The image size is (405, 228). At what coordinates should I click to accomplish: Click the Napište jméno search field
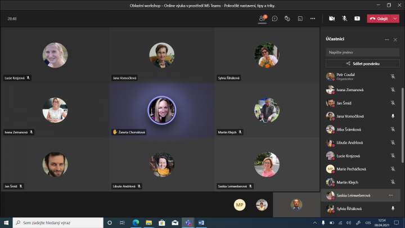click(x=362, y=52)
